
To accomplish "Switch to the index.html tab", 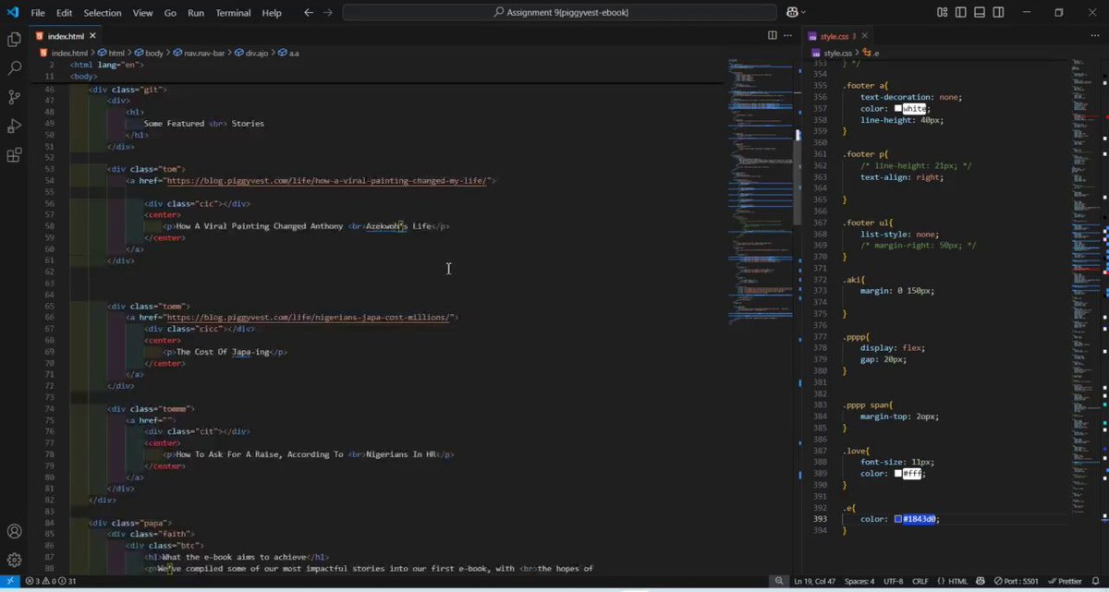I will (x=67, y=36).
